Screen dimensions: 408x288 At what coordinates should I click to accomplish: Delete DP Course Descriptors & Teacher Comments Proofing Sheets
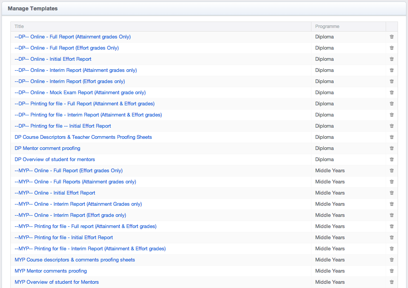(x=391, y=137)
